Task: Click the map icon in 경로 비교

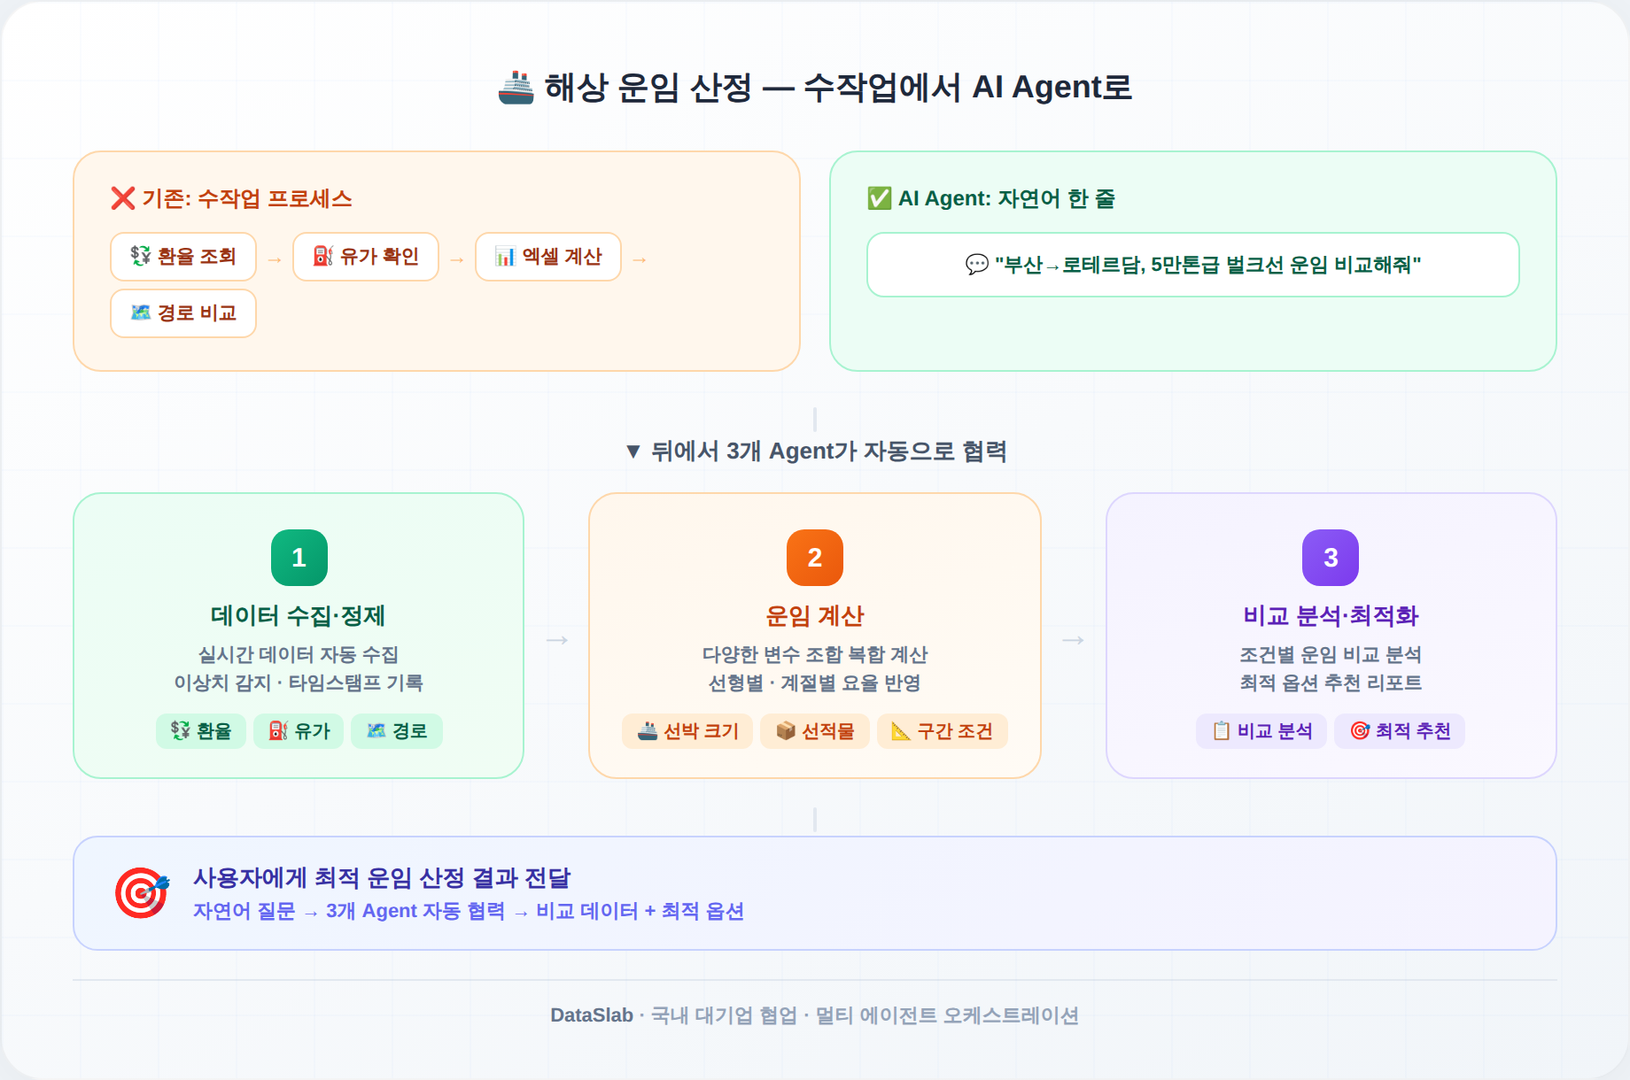Action: point(141,312)
